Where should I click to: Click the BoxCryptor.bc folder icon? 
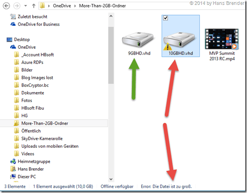16,85
